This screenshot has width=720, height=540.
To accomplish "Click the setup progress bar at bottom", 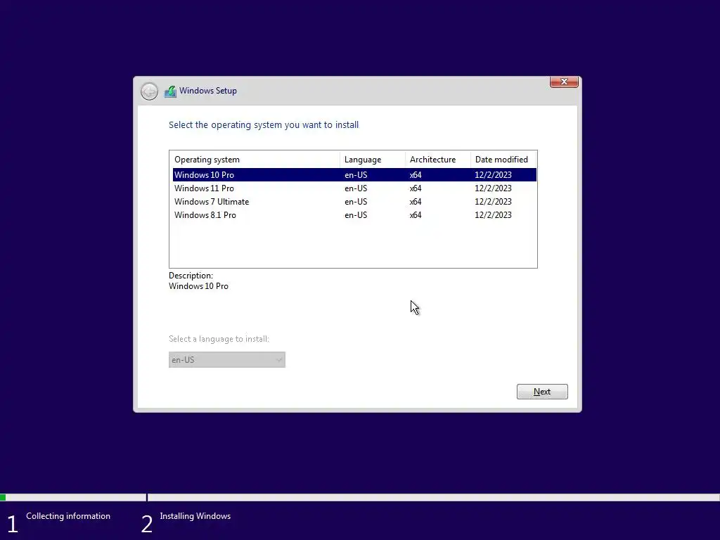I will (360, 497).
